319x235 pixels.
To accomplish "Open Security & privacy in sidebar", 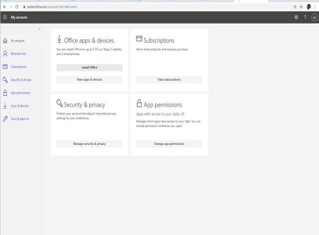I will coord(21,80).
